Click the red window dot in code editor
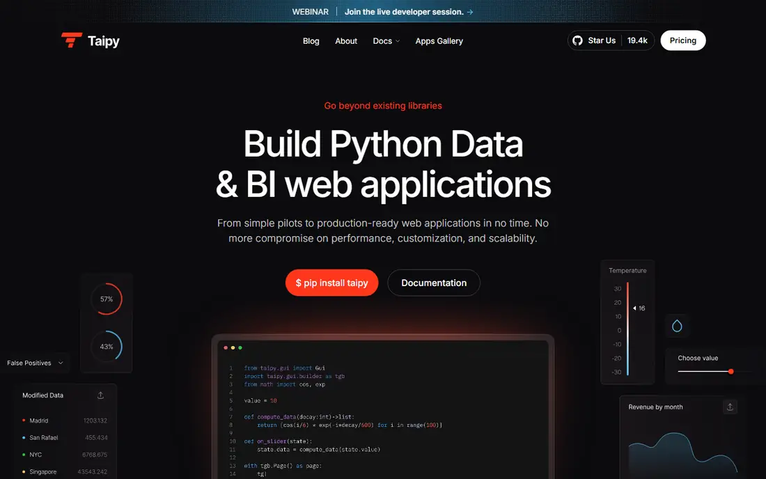The width and height of the screenshot is (766, 479). (x=226, y=347)
